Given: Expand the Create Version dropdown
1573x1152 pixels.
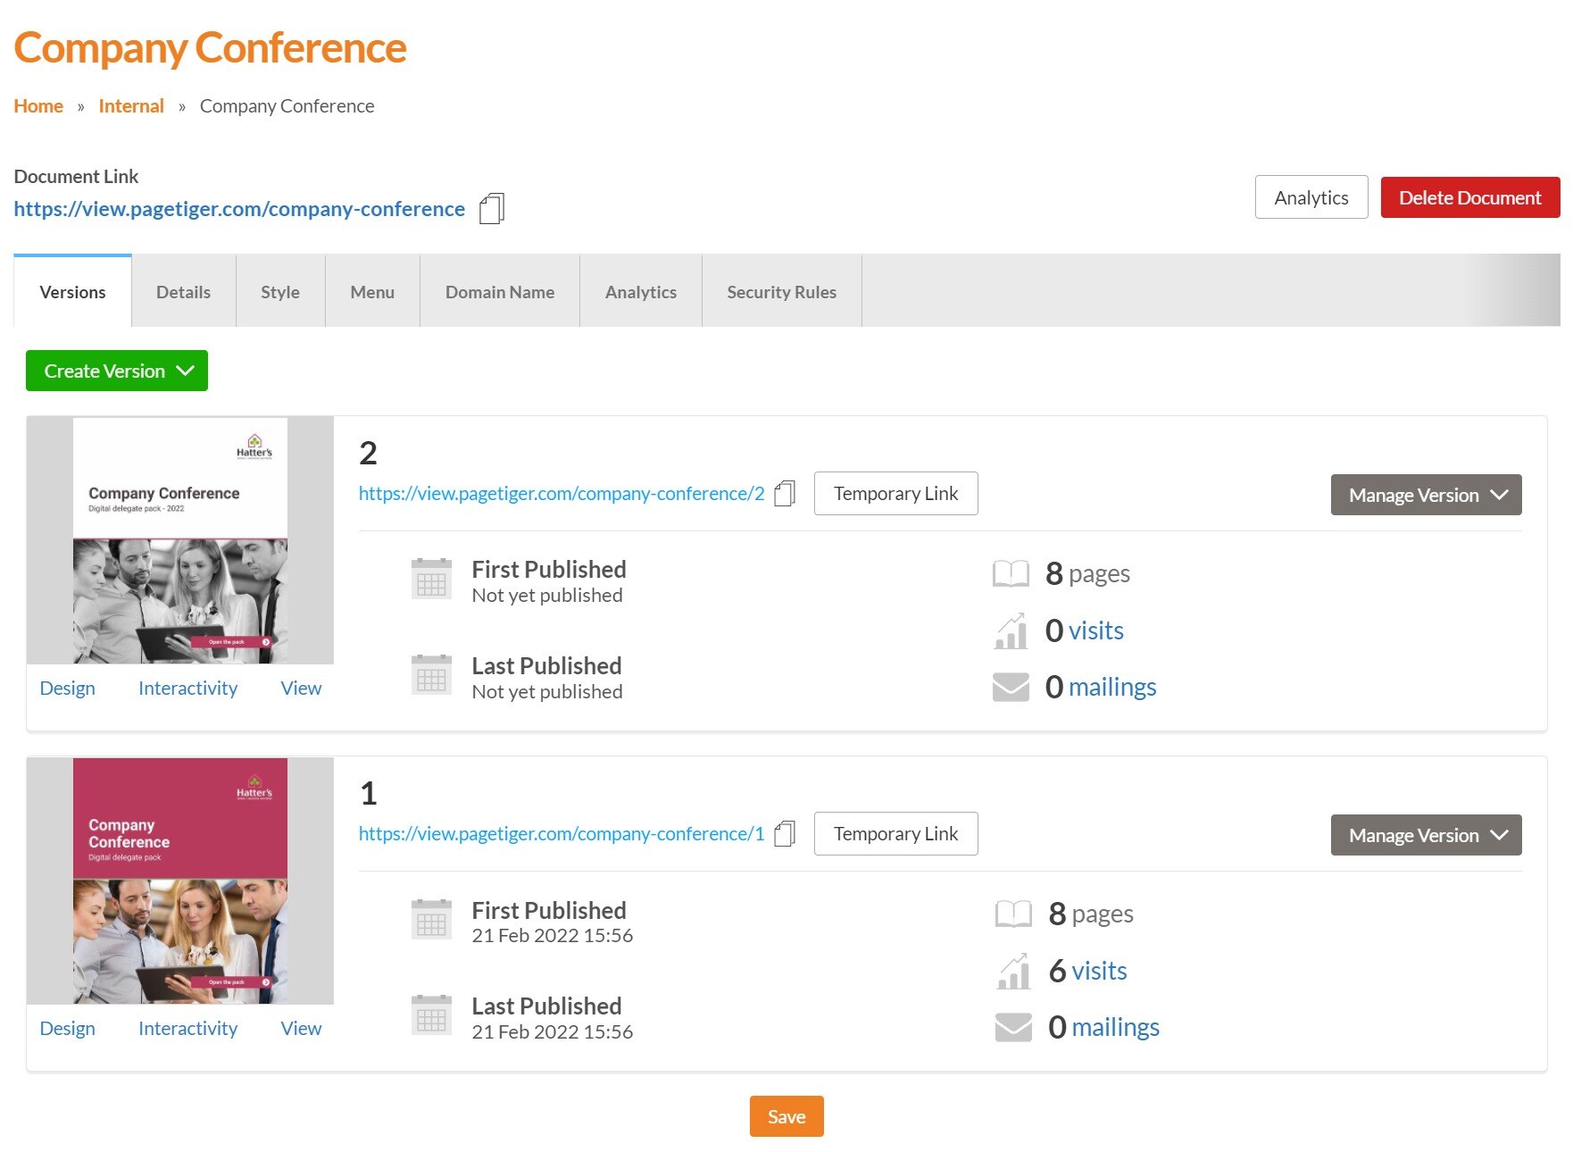Looking at the screenshot, I should click(117, 371).
